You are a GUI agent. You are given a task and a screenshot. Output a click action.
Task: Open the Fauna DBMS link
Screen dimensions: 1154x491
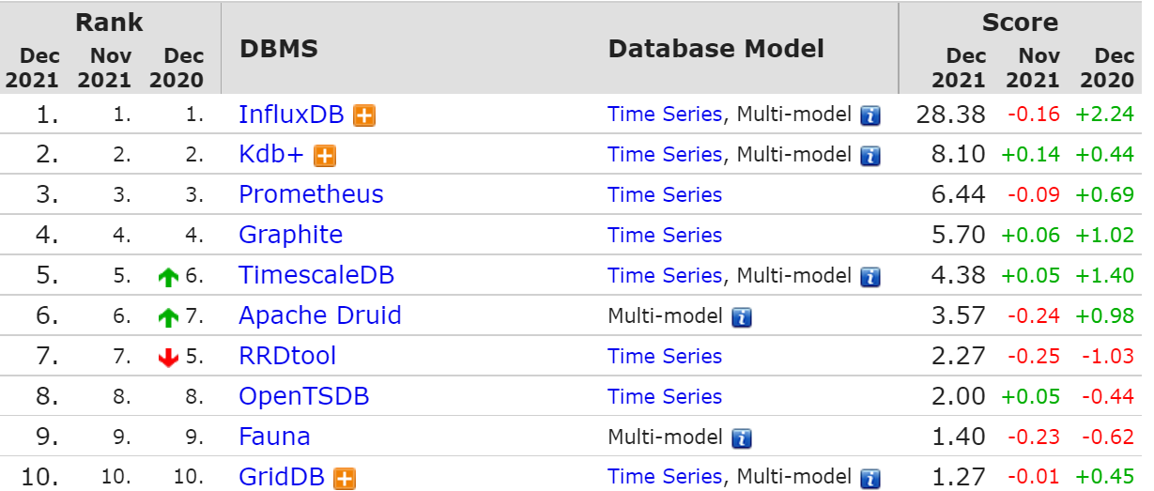274,437
